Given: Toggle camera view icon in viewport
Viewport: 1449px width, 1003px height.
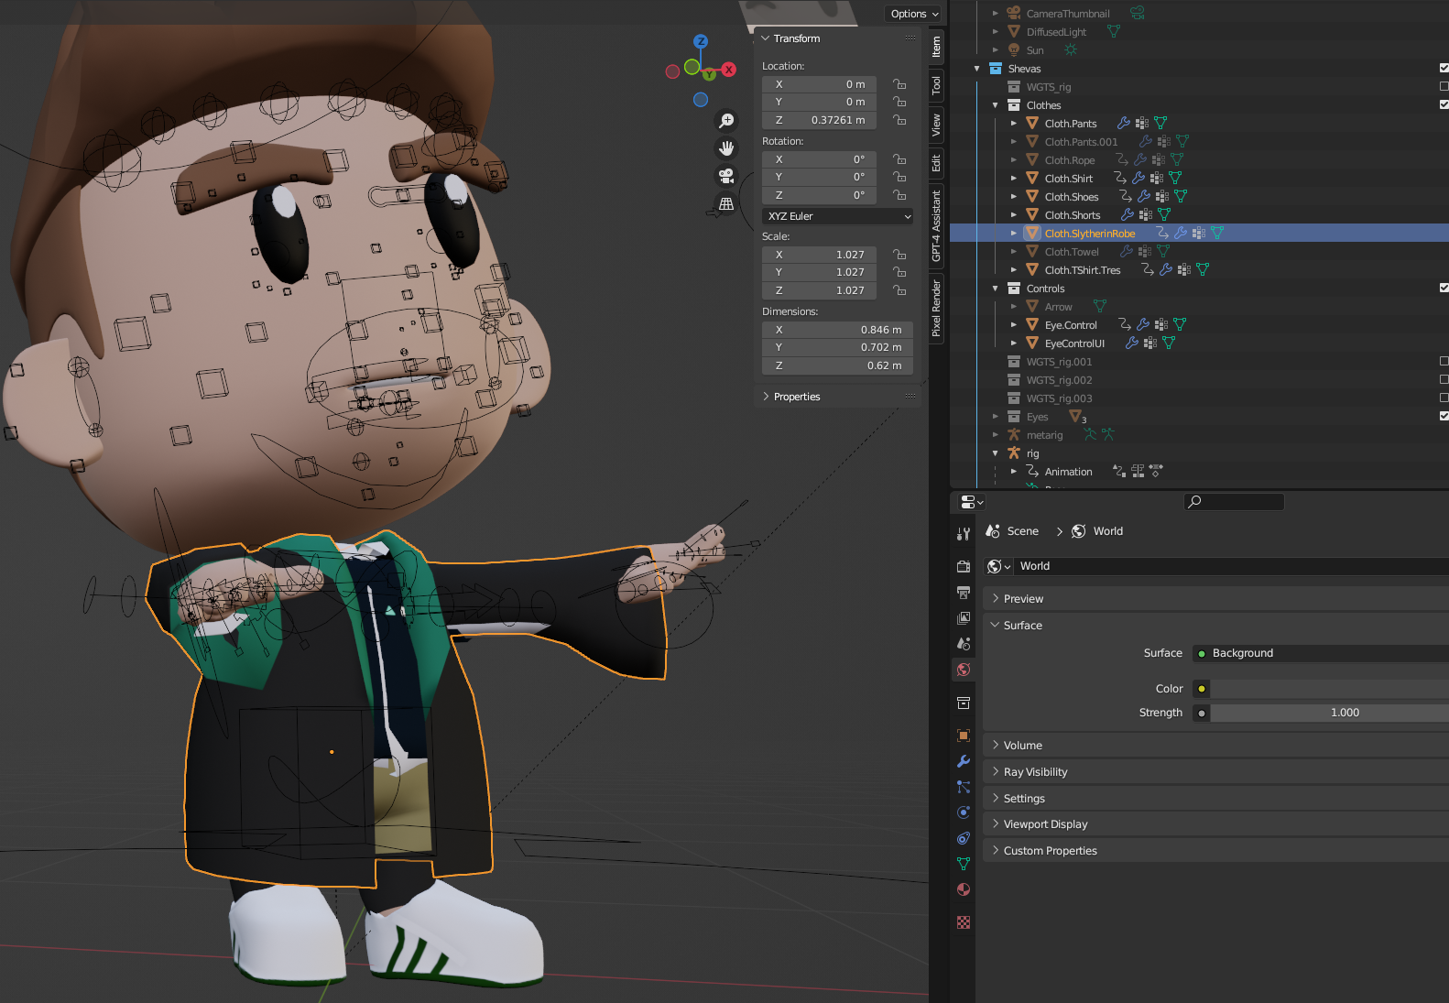Looking at the screenshot, I should coord(726,176).
